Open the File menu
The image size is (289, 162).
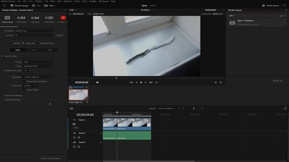tap(19, 1)
